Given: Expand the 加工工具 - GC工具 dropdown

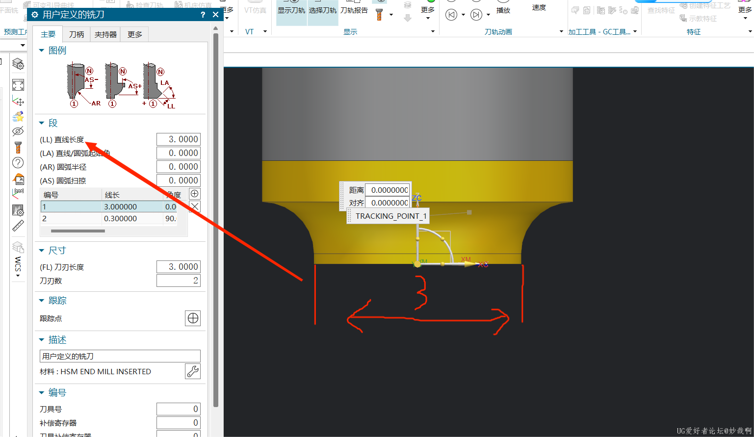Looking at the screenshot, I should pyautogui.click(x=635, y=31).
